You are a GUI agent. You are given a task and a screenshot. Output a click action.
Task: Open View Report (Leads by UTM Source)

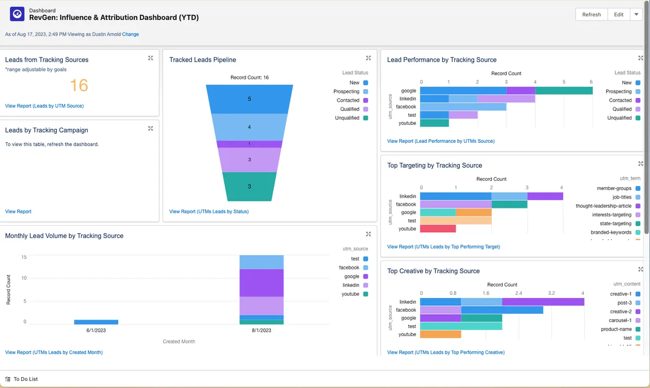44,106
